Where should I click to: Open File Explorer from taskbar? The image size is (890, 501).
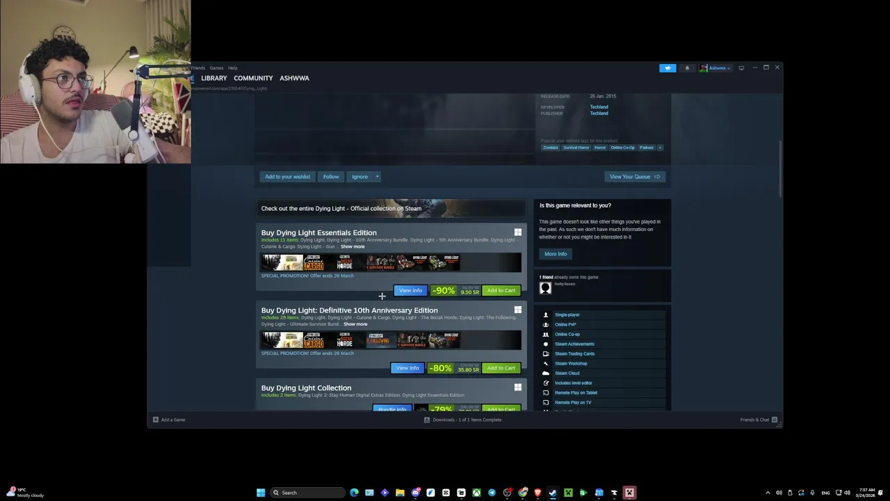pyautogui.click(x=400, y=493)
